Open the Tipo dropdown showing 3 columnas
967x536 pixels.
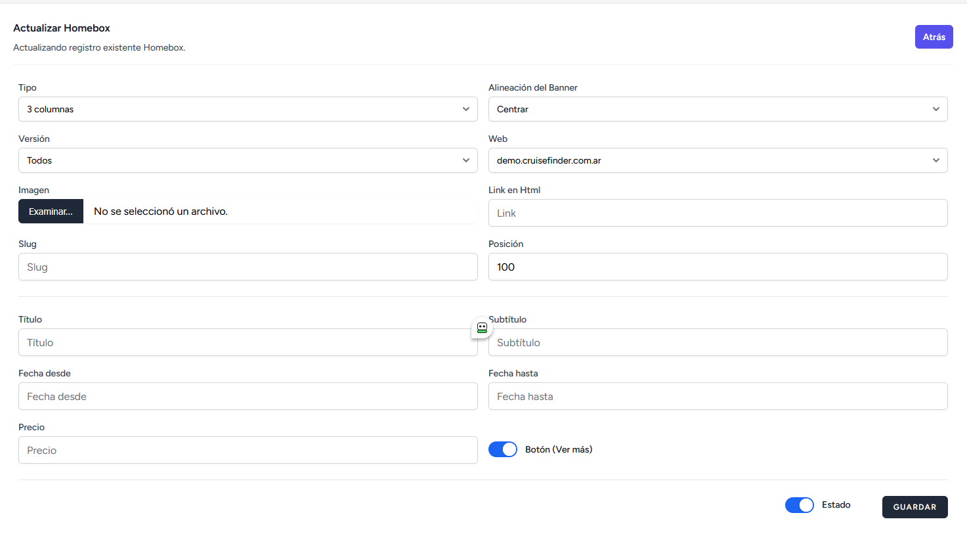coord(247,109)
